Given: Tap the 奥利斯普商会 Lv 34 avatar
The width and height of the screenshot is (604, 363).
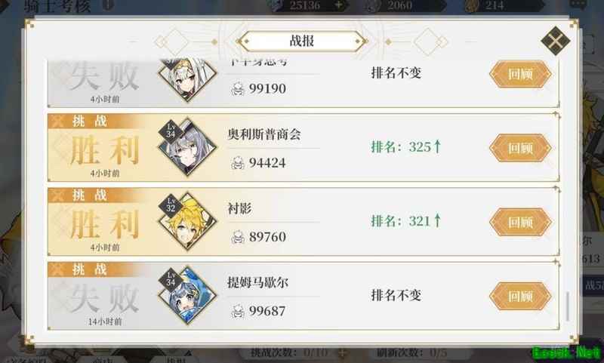Looking at the screenshot, I should tap(187, 147).
